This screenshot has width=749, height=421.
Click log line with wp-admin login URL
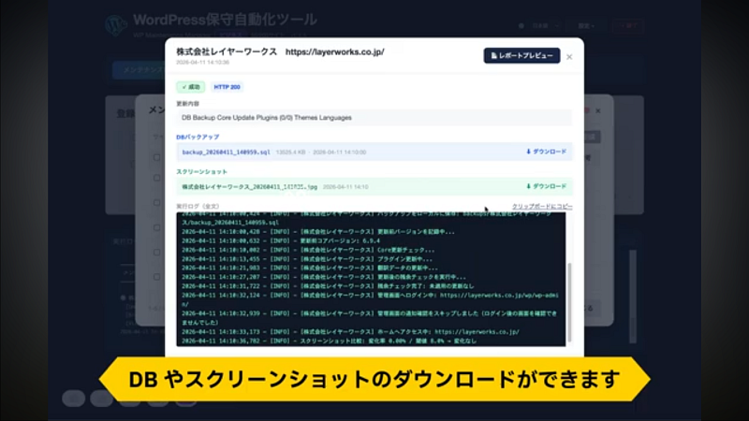click(370, 299)
